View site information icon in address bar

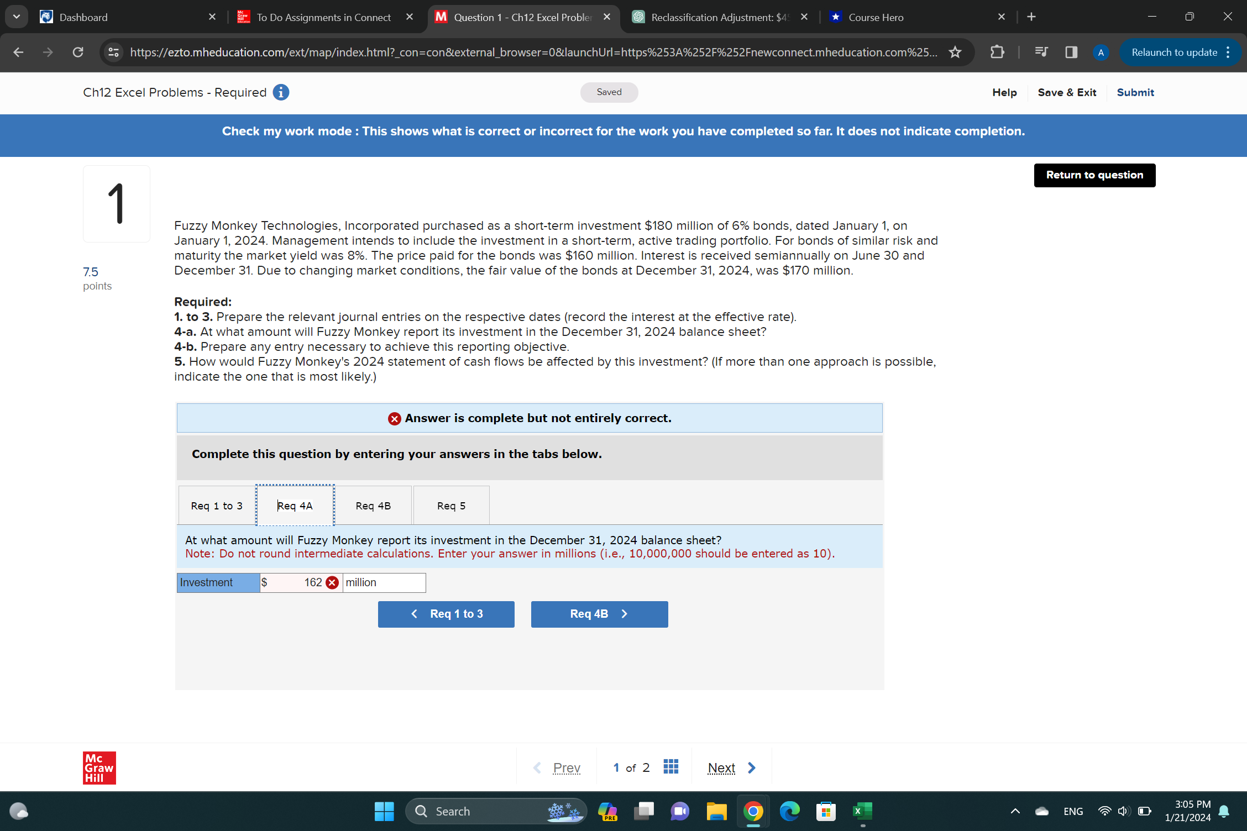tap(113, 52)
